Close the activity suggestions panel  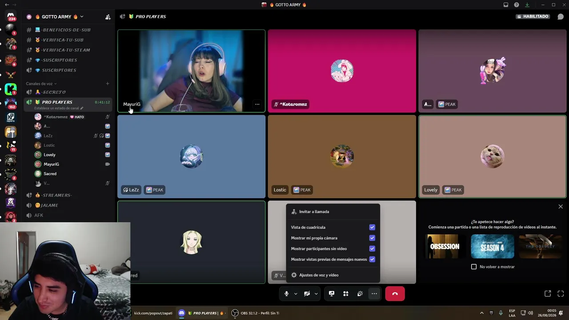[x=561, y=207]
